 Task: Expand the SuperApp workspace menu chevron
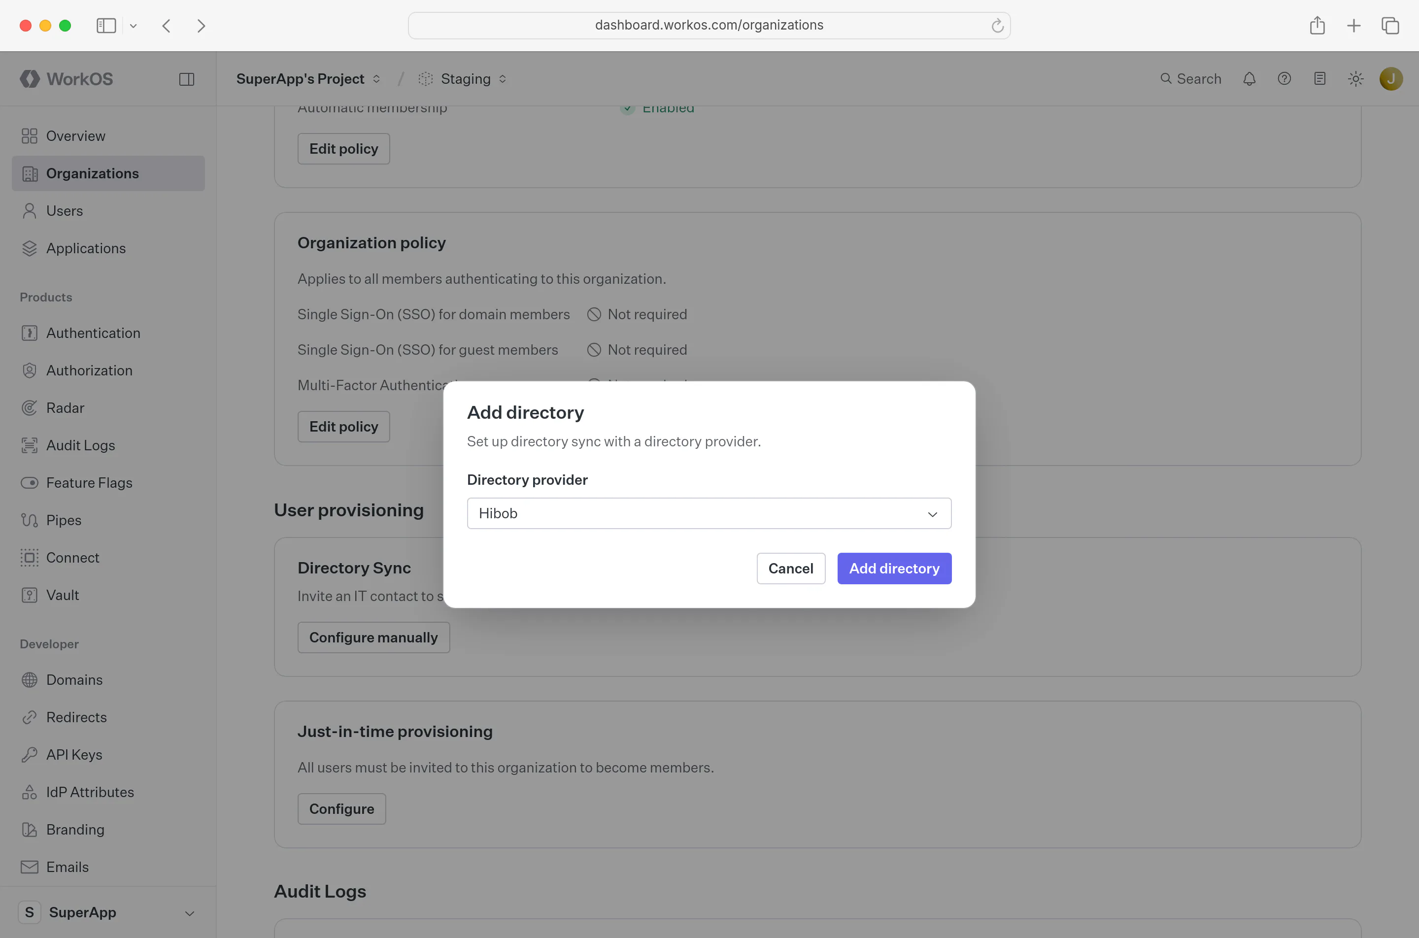click(190, 913)
